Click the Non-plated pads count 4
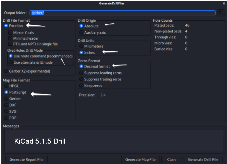 (x=186, y=31)
